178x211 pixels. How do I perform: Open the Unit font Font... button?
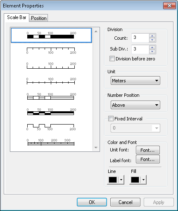[x=148, y=150]
